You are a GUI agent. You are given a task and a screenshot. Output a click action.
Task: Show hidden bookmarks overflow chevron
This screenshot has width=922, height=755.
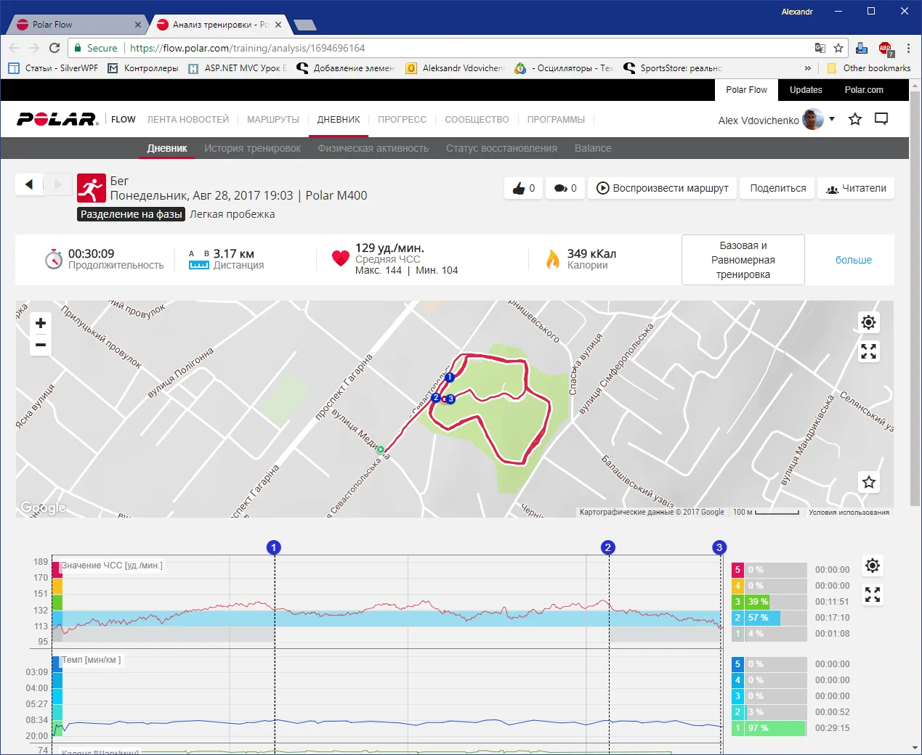pos(808,68)
